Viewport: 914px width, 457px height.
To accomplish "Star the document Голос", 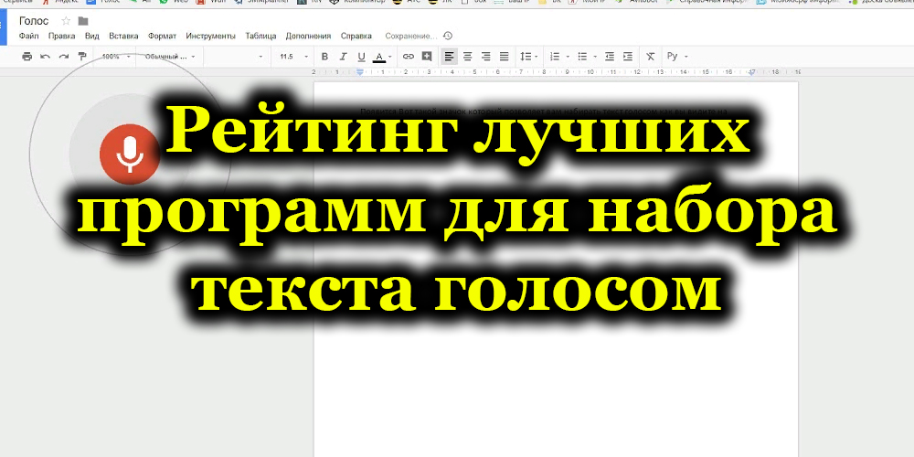I will pos(65,20).
